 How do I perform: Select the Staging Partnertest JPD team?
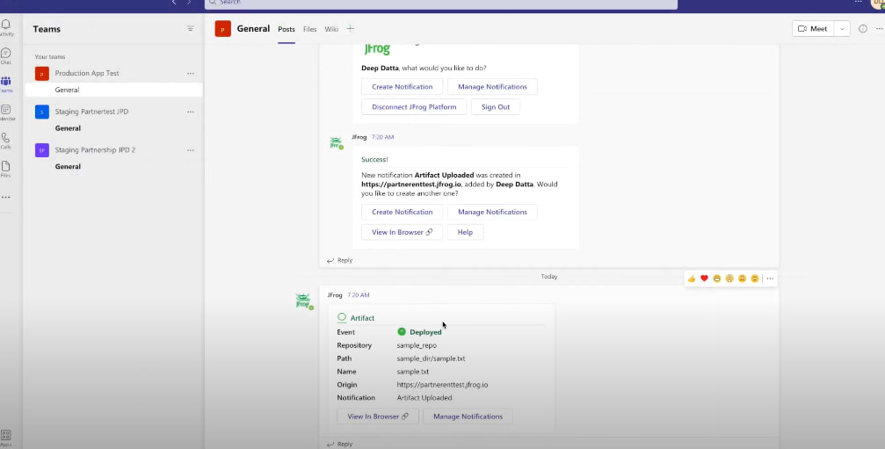91,112
